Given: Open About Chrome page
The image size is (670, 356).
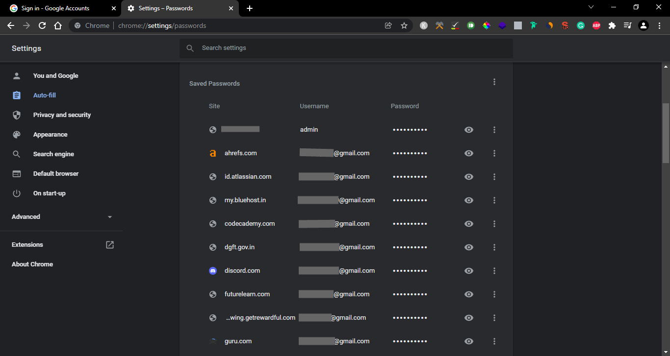Looking at the screenshot, I should click(x=32, y=264).
